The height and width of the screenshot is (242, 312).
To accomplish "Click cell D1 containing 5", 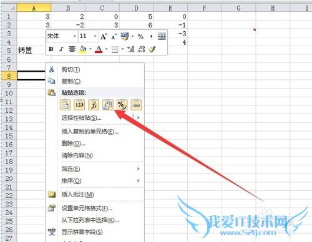I will point(136,16).
